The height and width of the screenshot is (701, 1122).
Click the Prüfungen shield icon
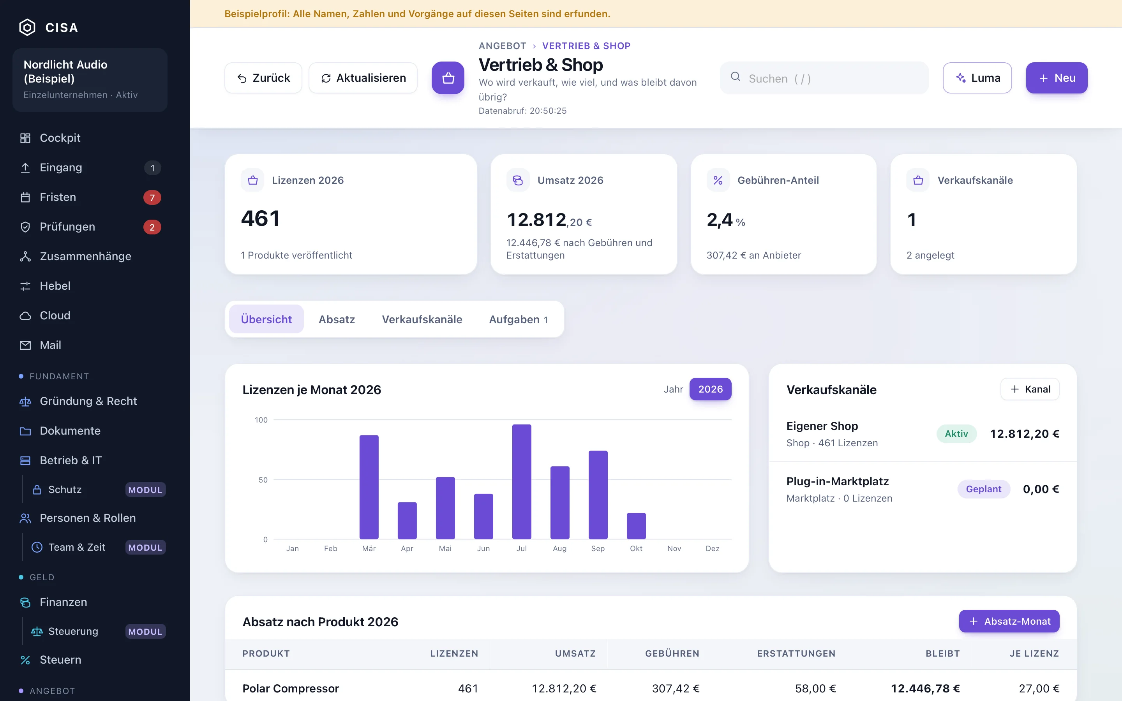[x=25, y=227]
